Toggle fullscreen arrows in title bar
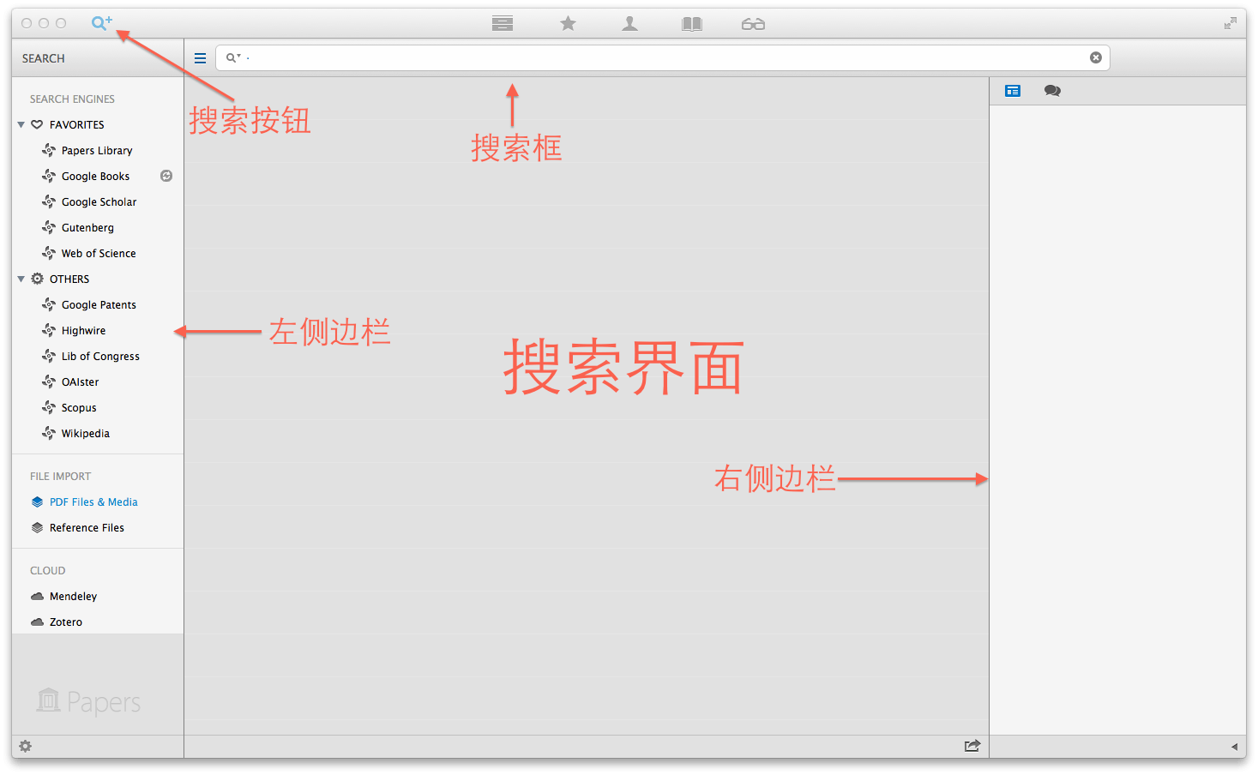The height and width of the screenshot is (775, 1258). point(1231,24)
